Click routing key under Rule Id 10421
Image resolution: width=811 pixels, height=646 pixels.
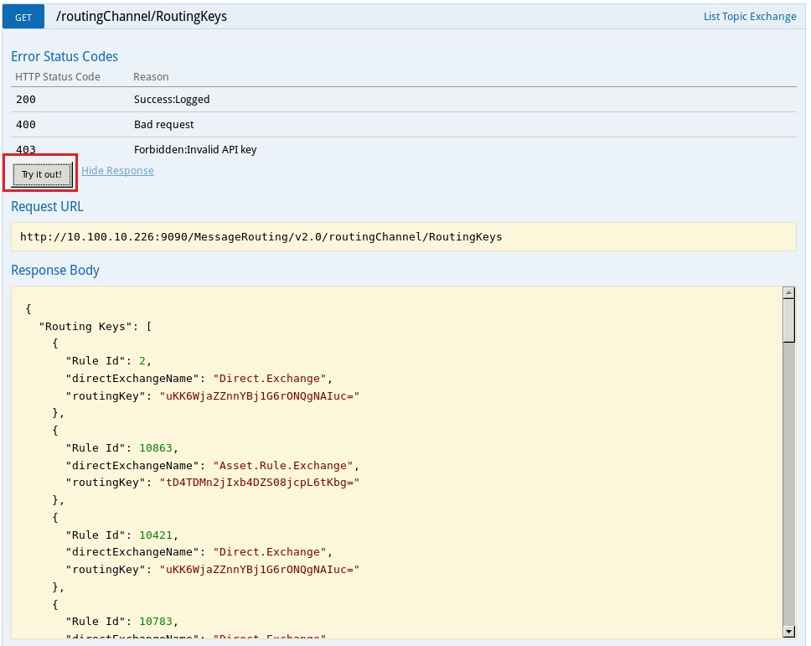259,570
